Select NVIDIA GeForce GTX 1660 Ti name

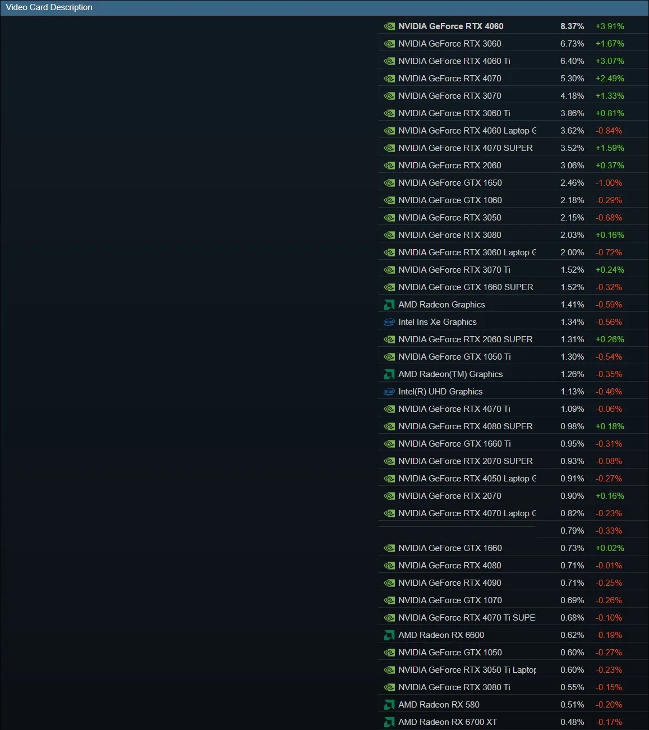click(454, 444)
